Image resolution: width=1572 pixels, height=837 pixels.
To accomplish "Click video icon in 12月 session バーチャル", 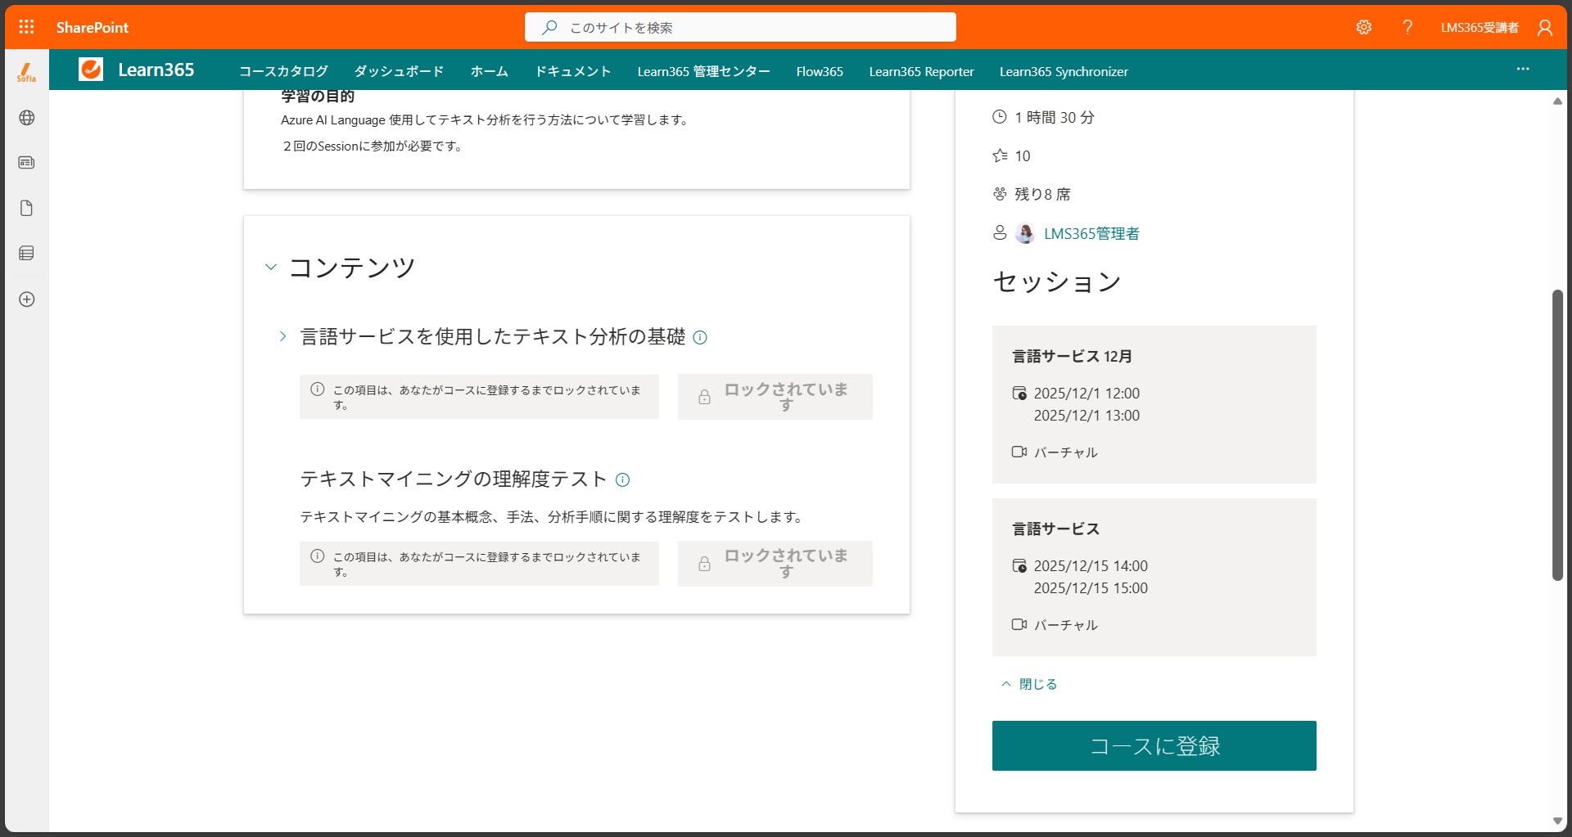I will [x=1019, y=452].
